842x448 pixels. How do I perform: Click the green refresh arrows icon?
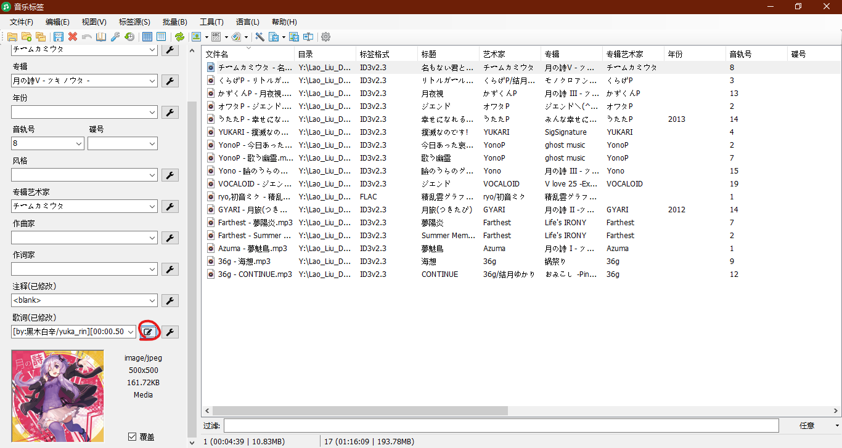coord(179,37)
